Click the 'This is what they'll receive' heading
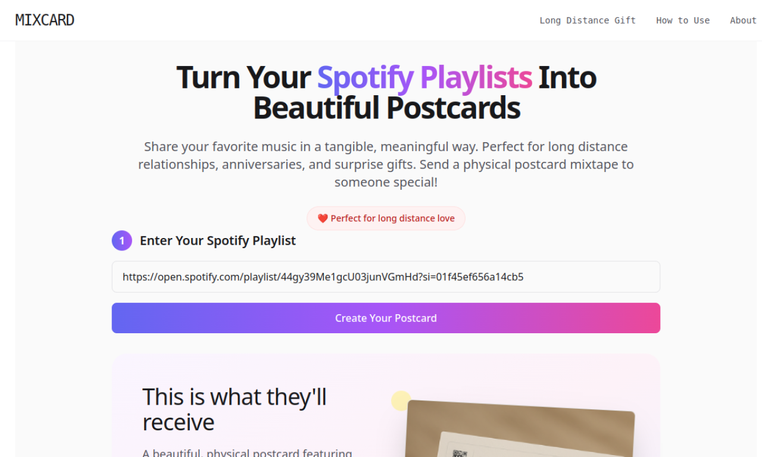Image resolution: width=762 pixels, height=457 pixels. [235, 409]
